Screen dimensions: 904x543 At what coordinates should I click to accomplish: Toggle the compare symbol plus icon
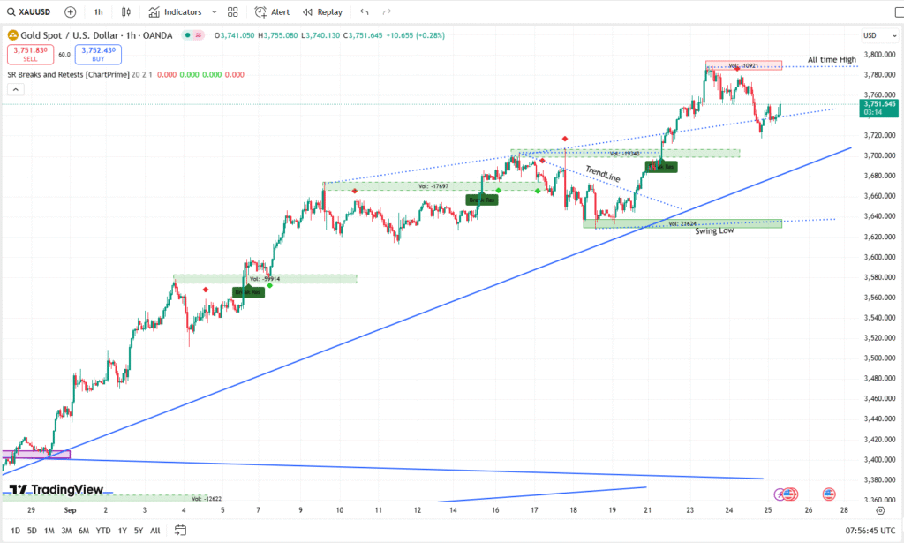[70, 11]
